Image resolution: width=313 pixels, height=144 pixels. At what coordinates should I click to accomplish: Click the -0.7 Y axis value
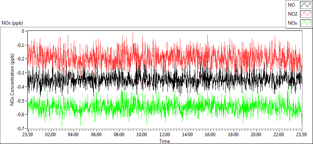coord(21,129)
